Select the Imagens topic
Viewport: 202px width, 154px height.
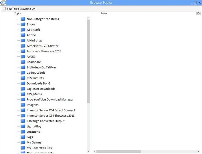(x=33, y=105)
